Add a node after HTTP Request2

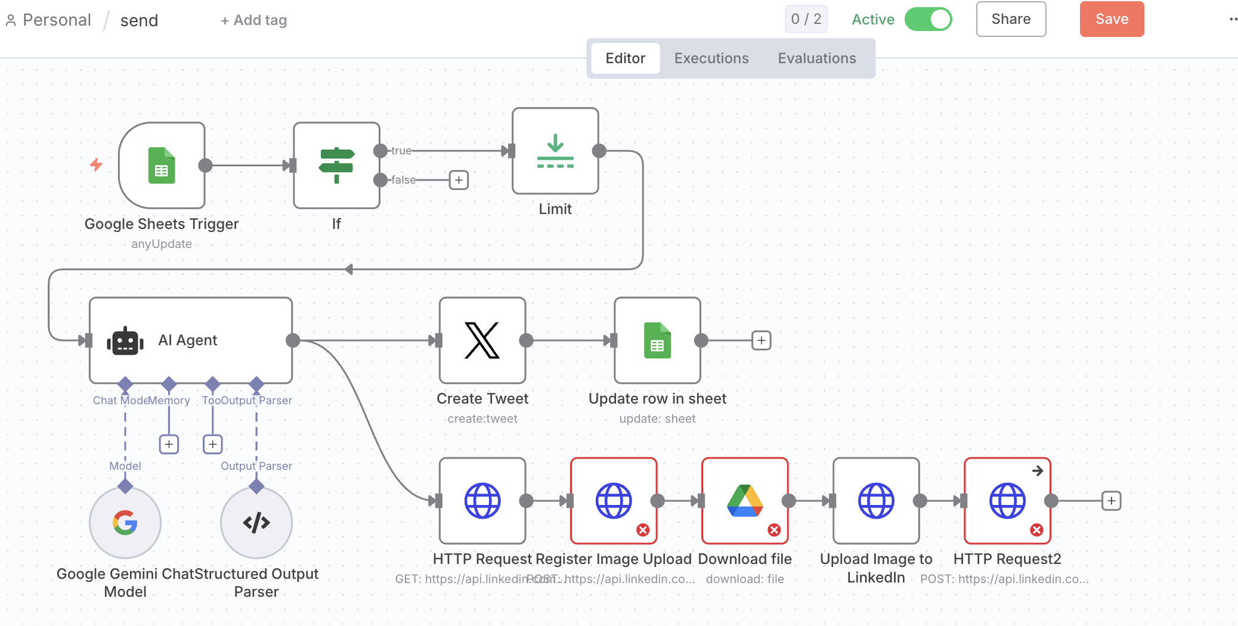1112,501
